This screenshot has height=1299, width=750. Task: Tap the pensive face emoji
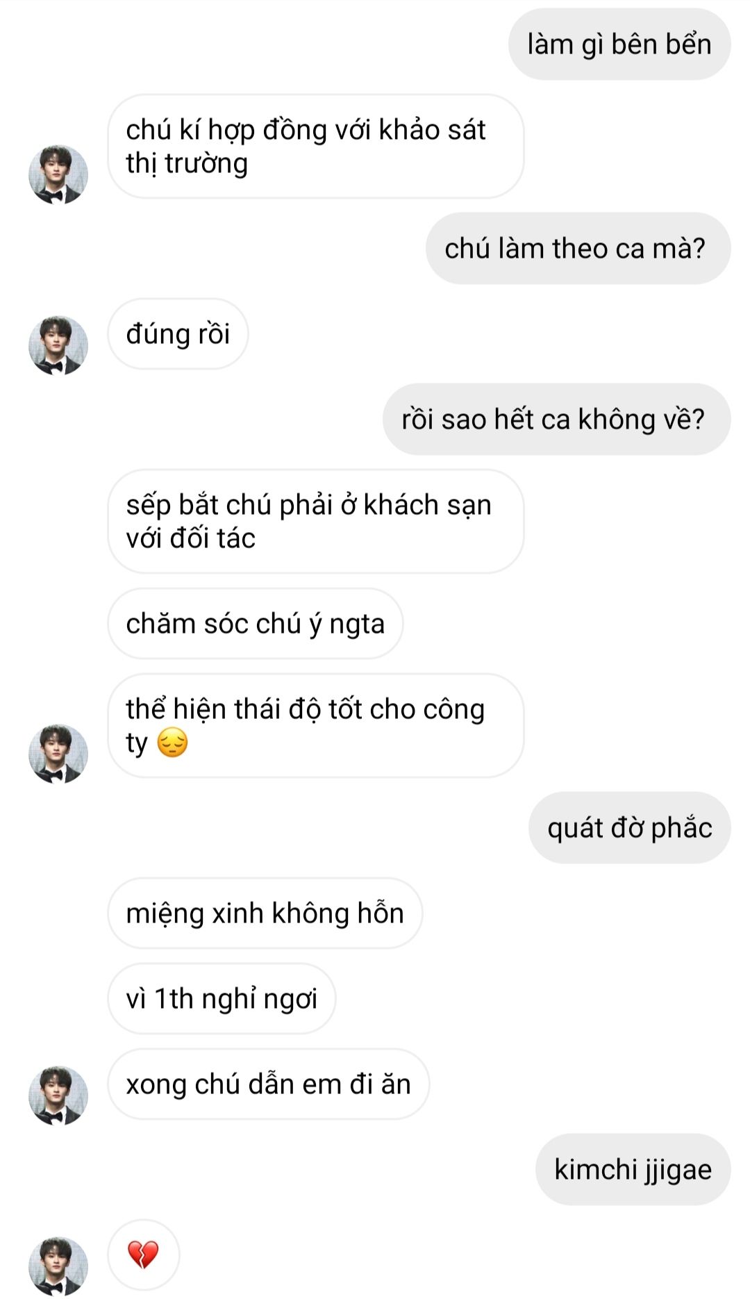[x=172, y=743]
